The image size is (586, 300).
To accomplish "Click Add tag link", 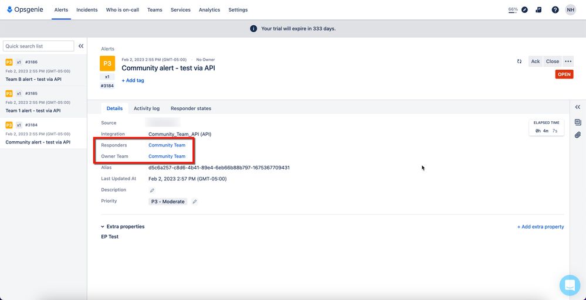I will pos(133,80).
